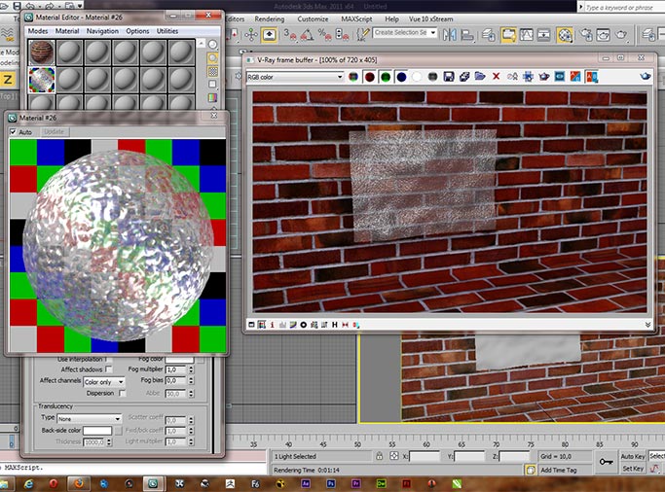
Task: Toggle the Auto checkbox in material preview
Action: [x=14, y=131]
